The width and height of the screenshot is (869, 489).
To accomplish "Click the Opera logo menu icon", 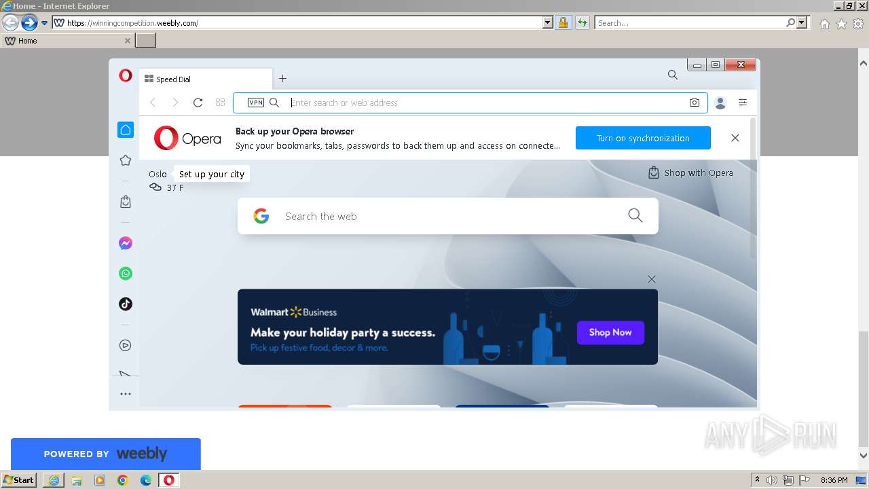I will [126, 75].
